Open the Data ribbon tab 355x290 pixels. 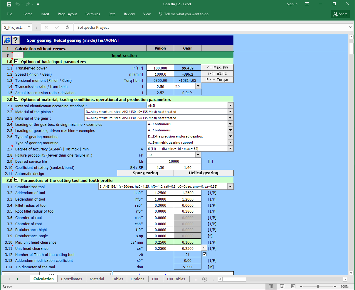click(112, 14)
